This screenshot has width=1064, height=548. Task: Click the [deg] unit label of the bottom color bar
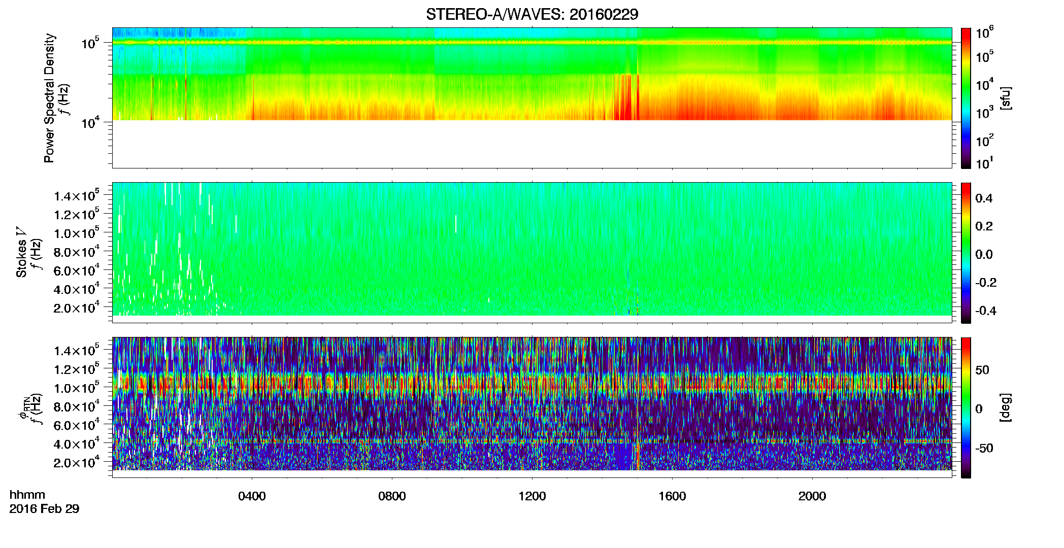1006,407
